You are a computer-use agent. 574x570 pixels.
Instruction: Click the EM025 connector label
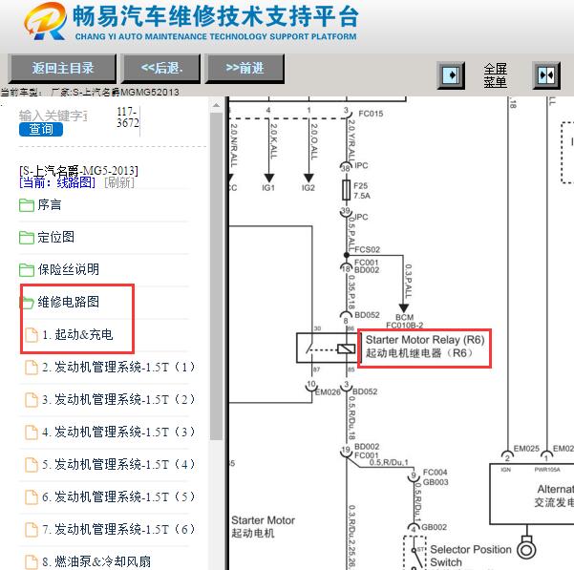pos(526,449)
